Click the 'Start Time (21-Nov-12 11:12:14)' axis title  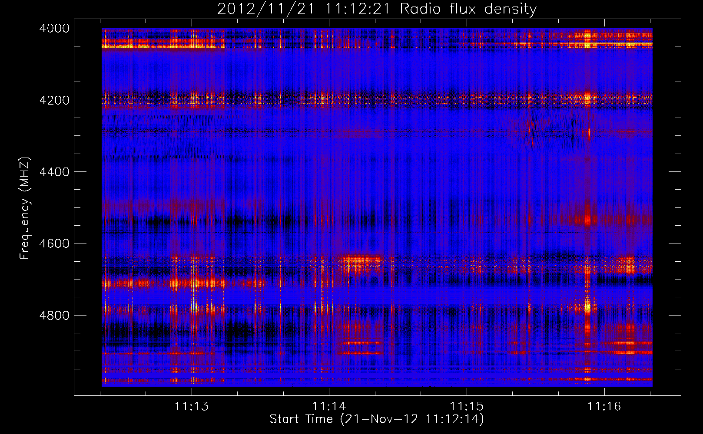click(377, 419)
